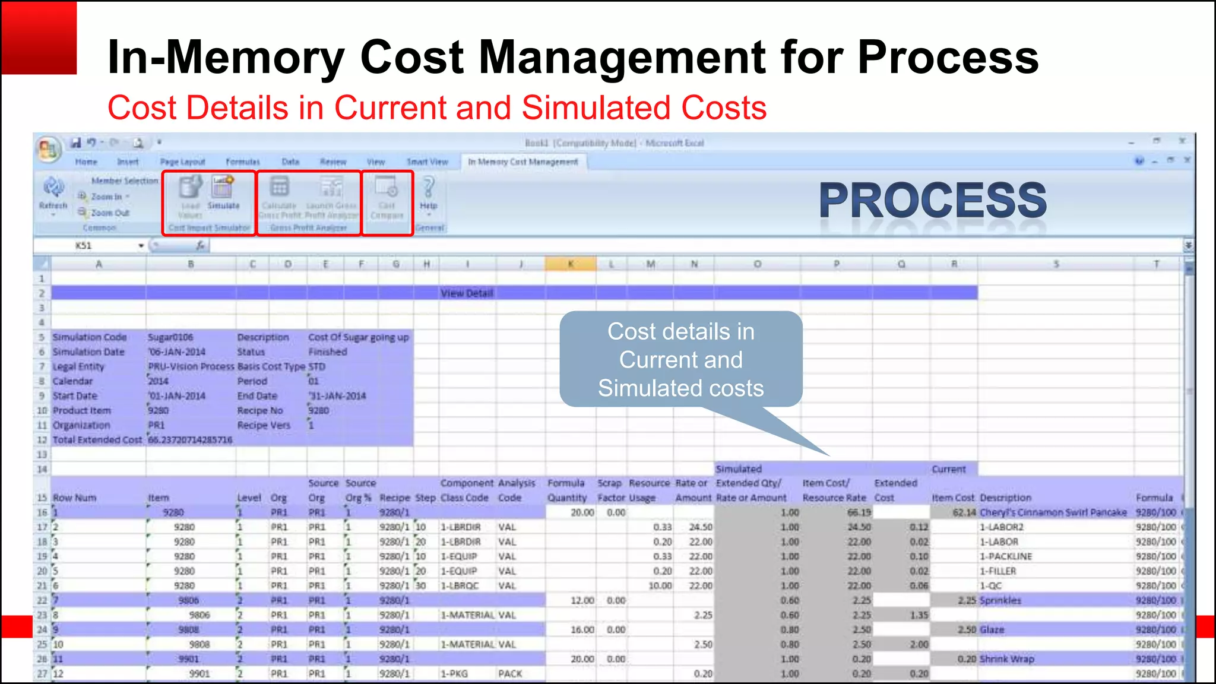Viewport: 1216px width, 684px height.
Task: Click the ribbon help icon beside workbook controls
Action: (1139, 160)
